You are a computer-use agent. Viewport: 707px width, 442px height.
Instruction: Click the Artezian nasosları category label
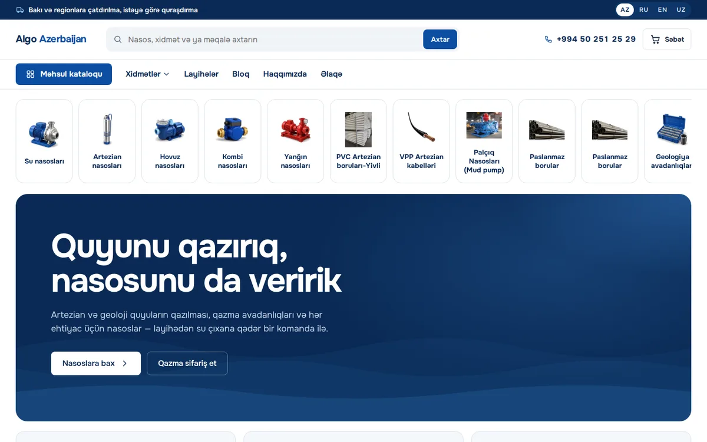[x=107, y=161]
